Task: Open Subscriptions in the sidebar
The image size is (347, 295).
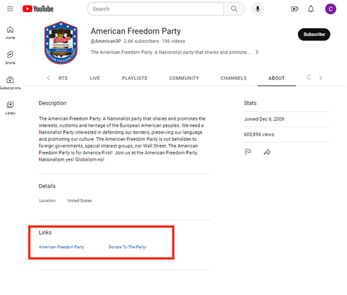Action: click(10, 82)
